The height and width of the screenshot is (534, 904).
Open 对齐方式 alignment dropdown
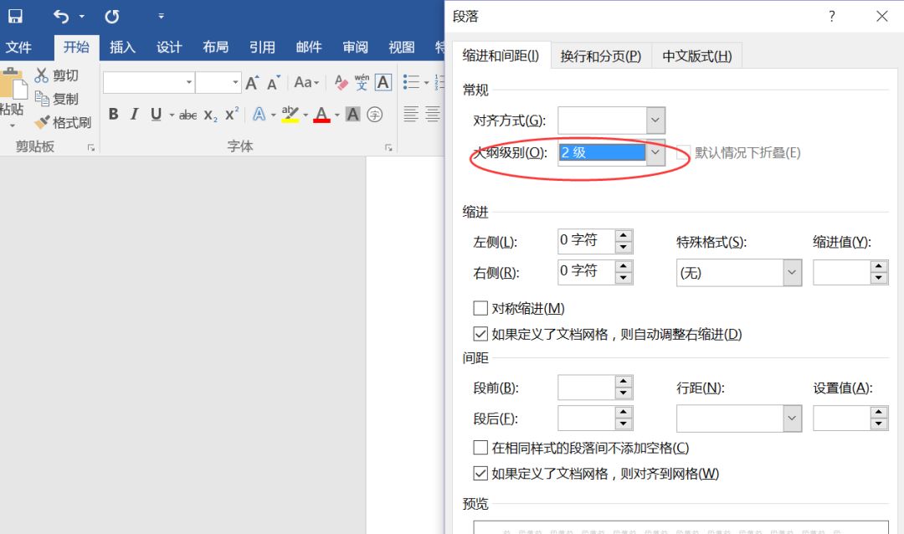pyautogui.click(x=655, y=121)
